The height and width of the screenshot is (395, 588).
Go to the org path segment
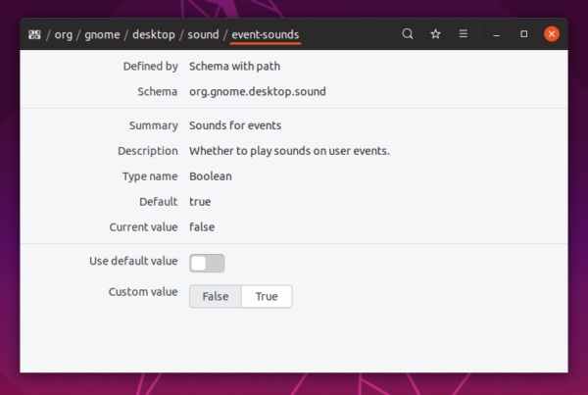[64, 35]
